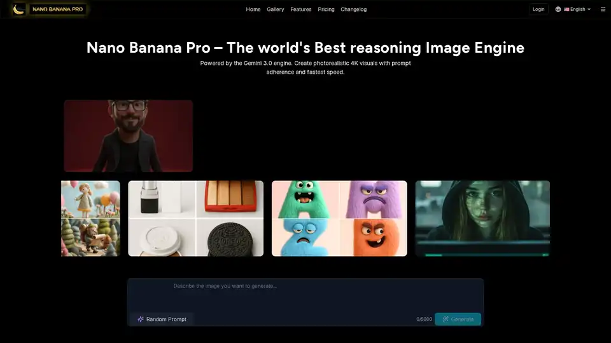The height and width of the screenshot is (343, 611).
Task: Click the Login button
Action: point(538,10)
